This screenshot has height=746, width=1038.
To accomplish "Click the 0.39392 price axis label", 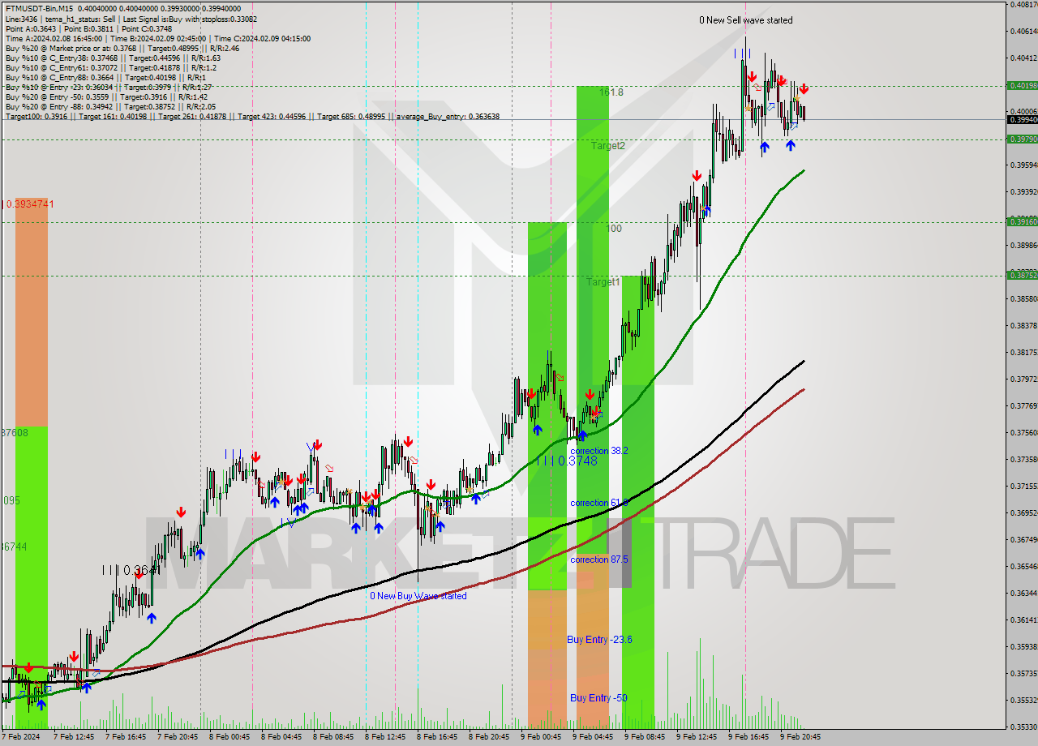I will (1023, 191).
